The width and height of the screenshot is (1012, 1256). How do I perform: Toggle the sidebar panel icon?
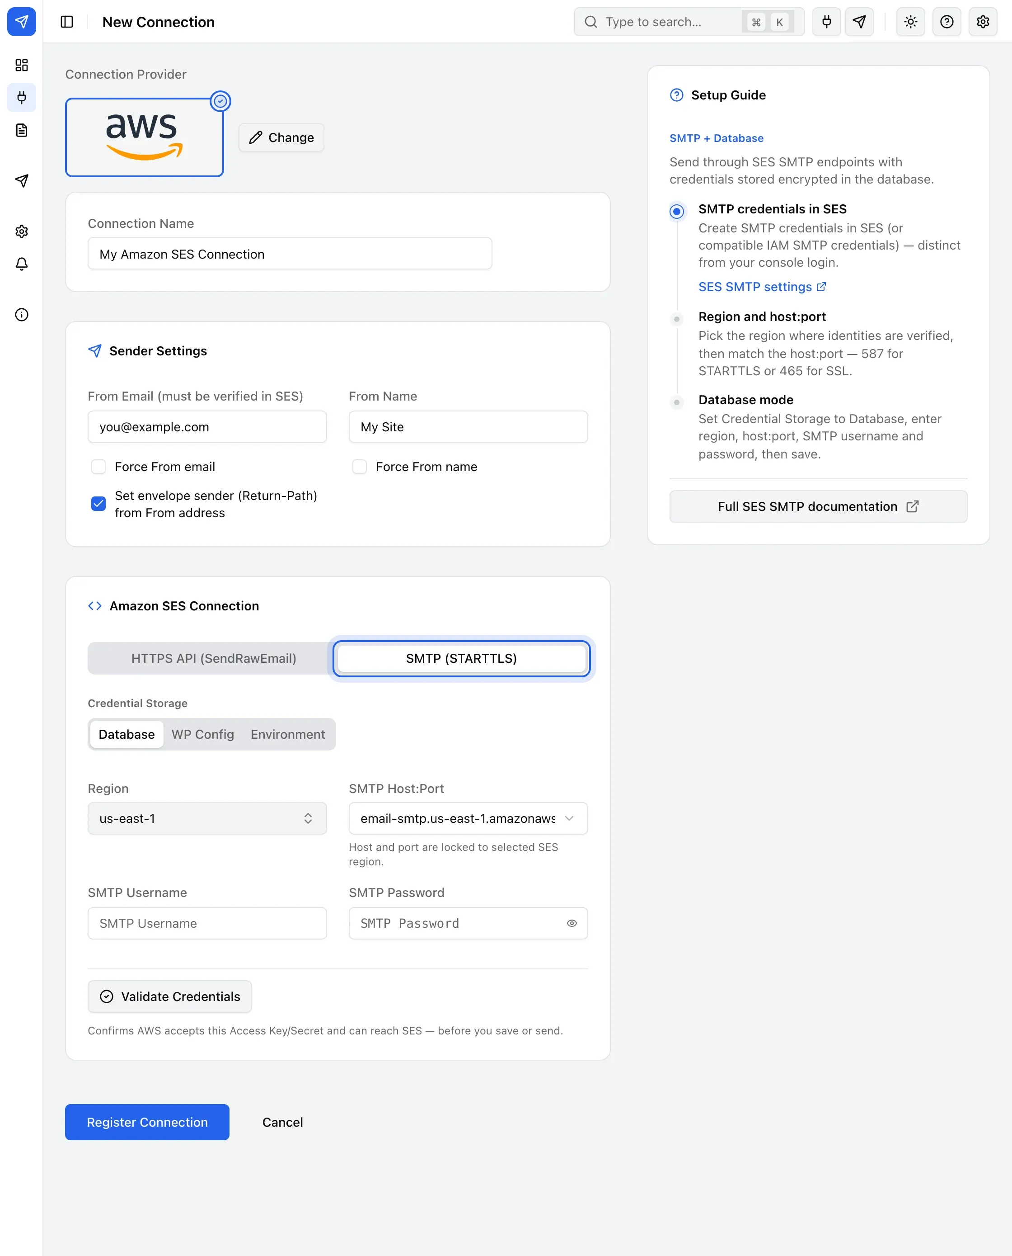[67, 22]
